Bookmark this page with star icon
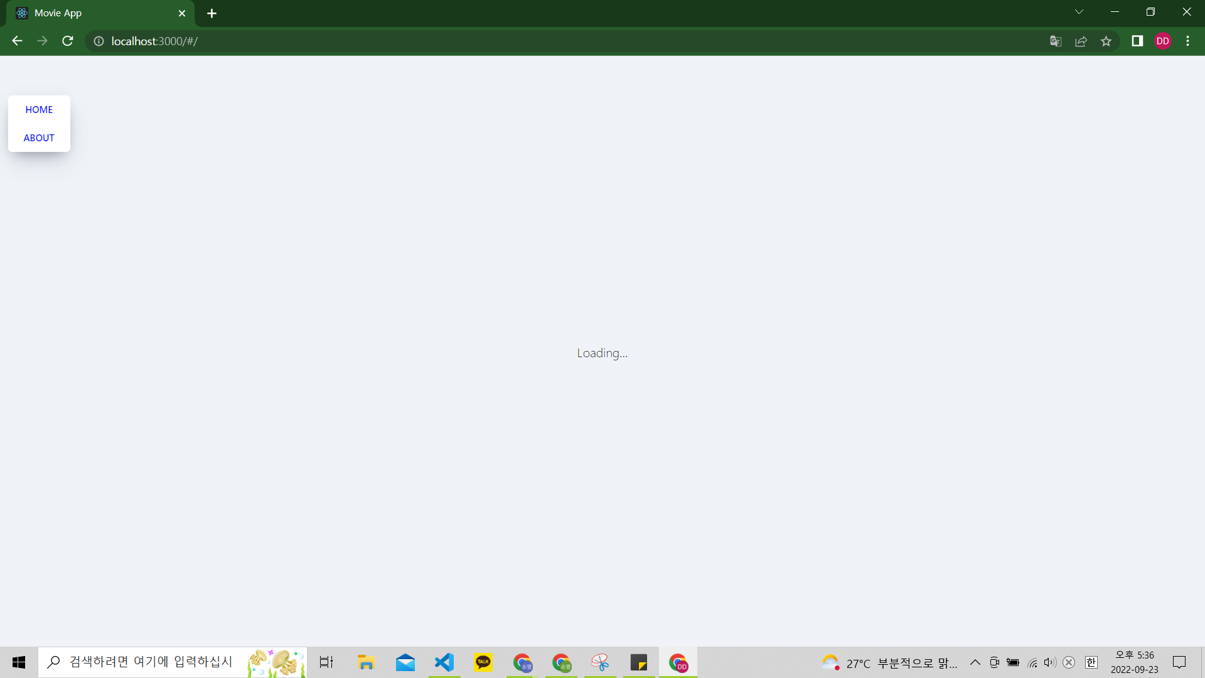This screenshot has height=678, width=1205. tap(1106, 41)
